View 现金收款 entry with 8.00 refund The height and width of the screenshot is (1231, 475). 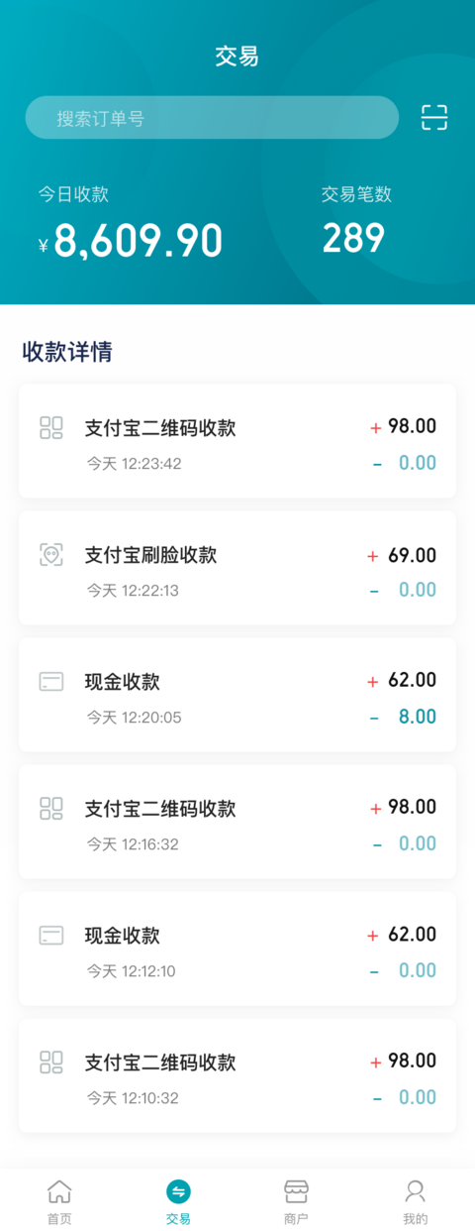(237, 695)
